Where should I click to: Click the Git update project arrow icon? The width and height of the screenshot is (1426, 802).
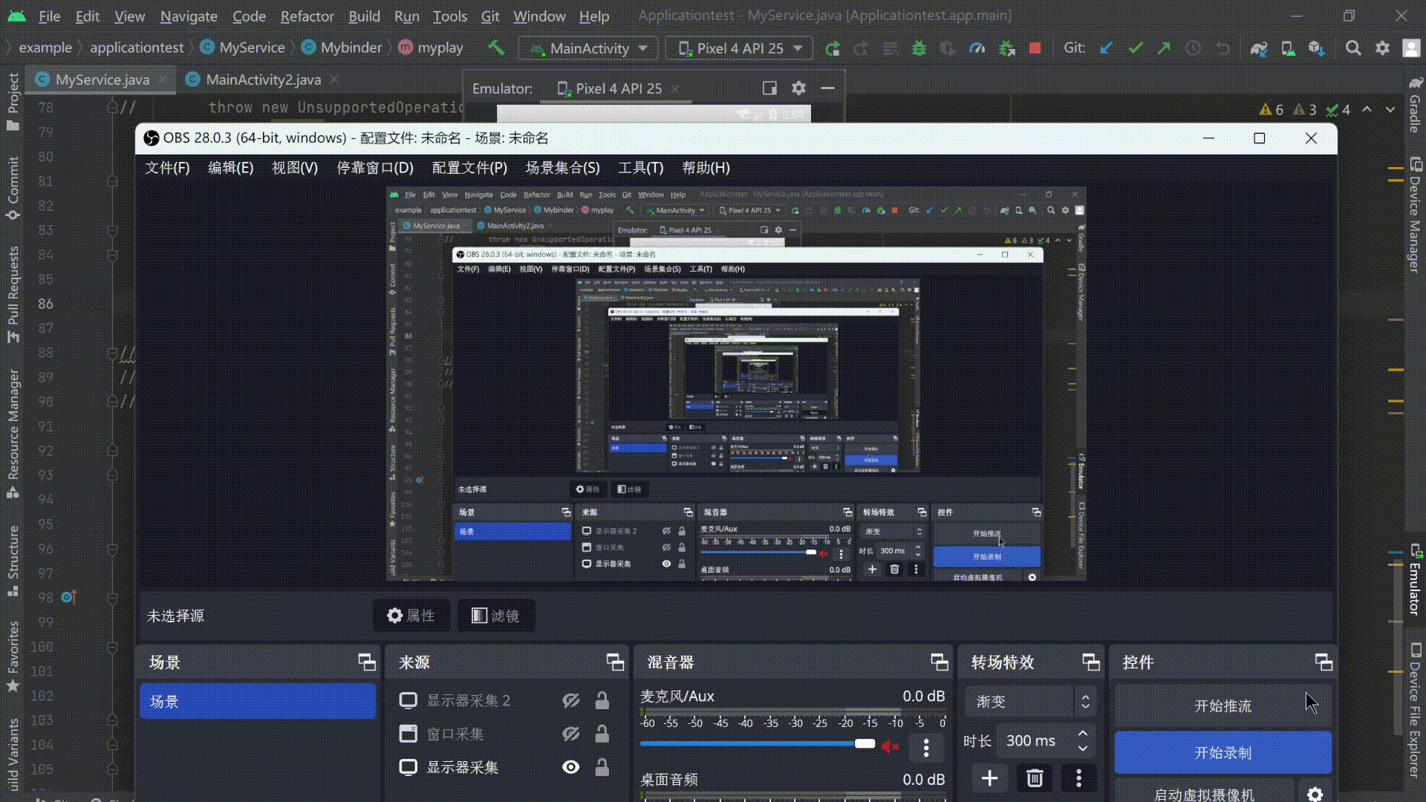[x=1106, y=48]
